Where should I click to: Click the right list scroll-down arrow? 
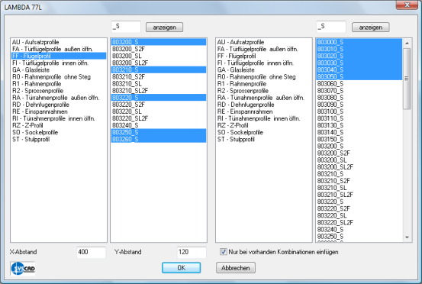click(x=407, y=237)
